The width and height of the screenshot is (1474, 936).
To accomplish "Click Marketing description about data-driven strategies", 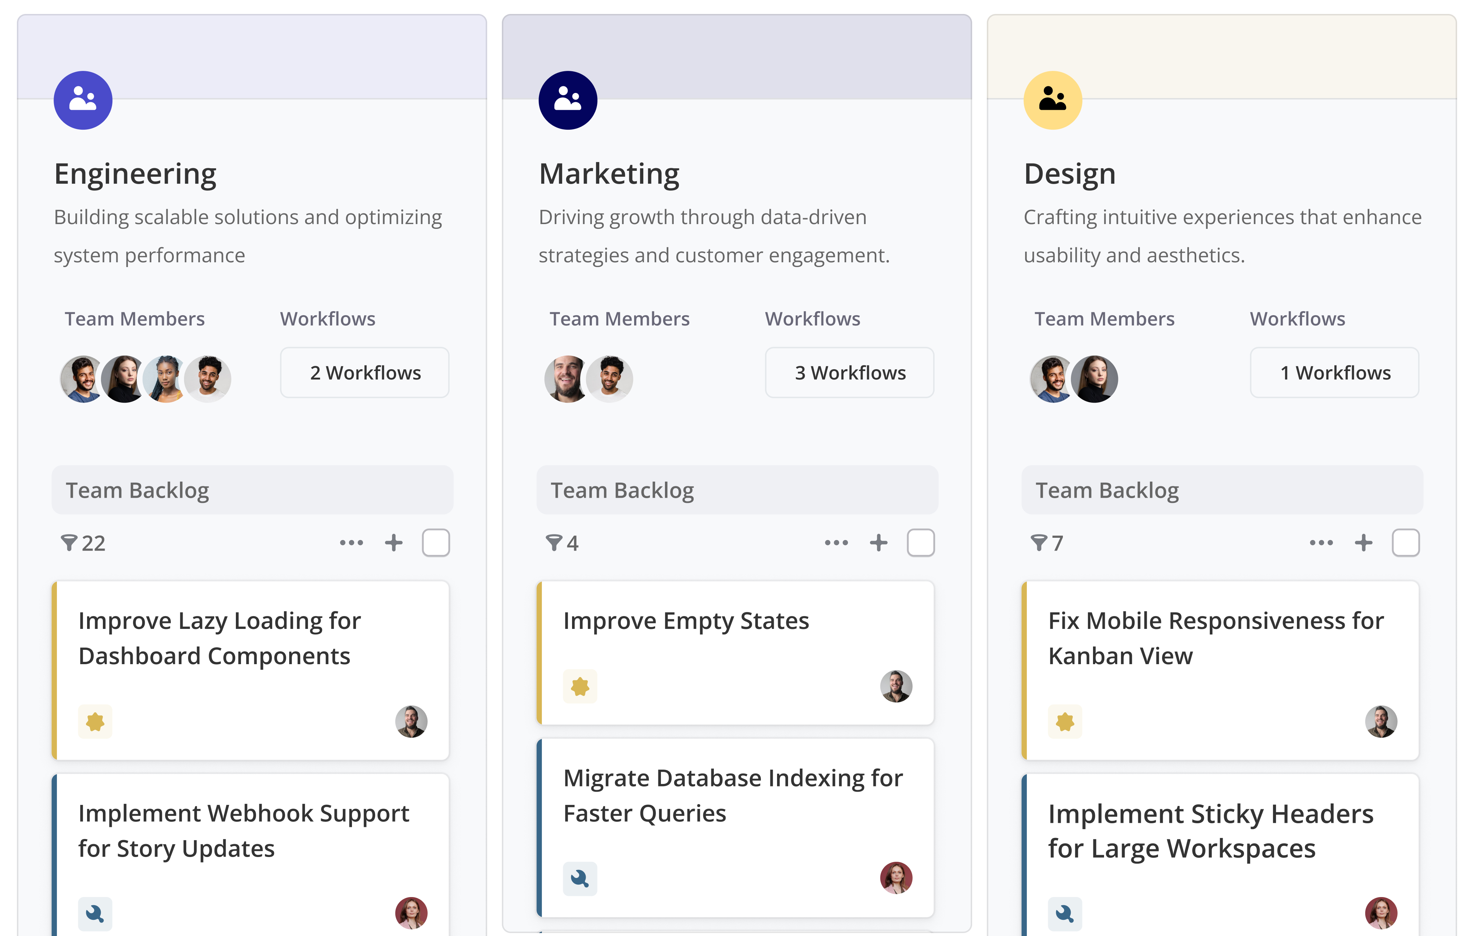I will pyautogui.click(x=714, y=236).
